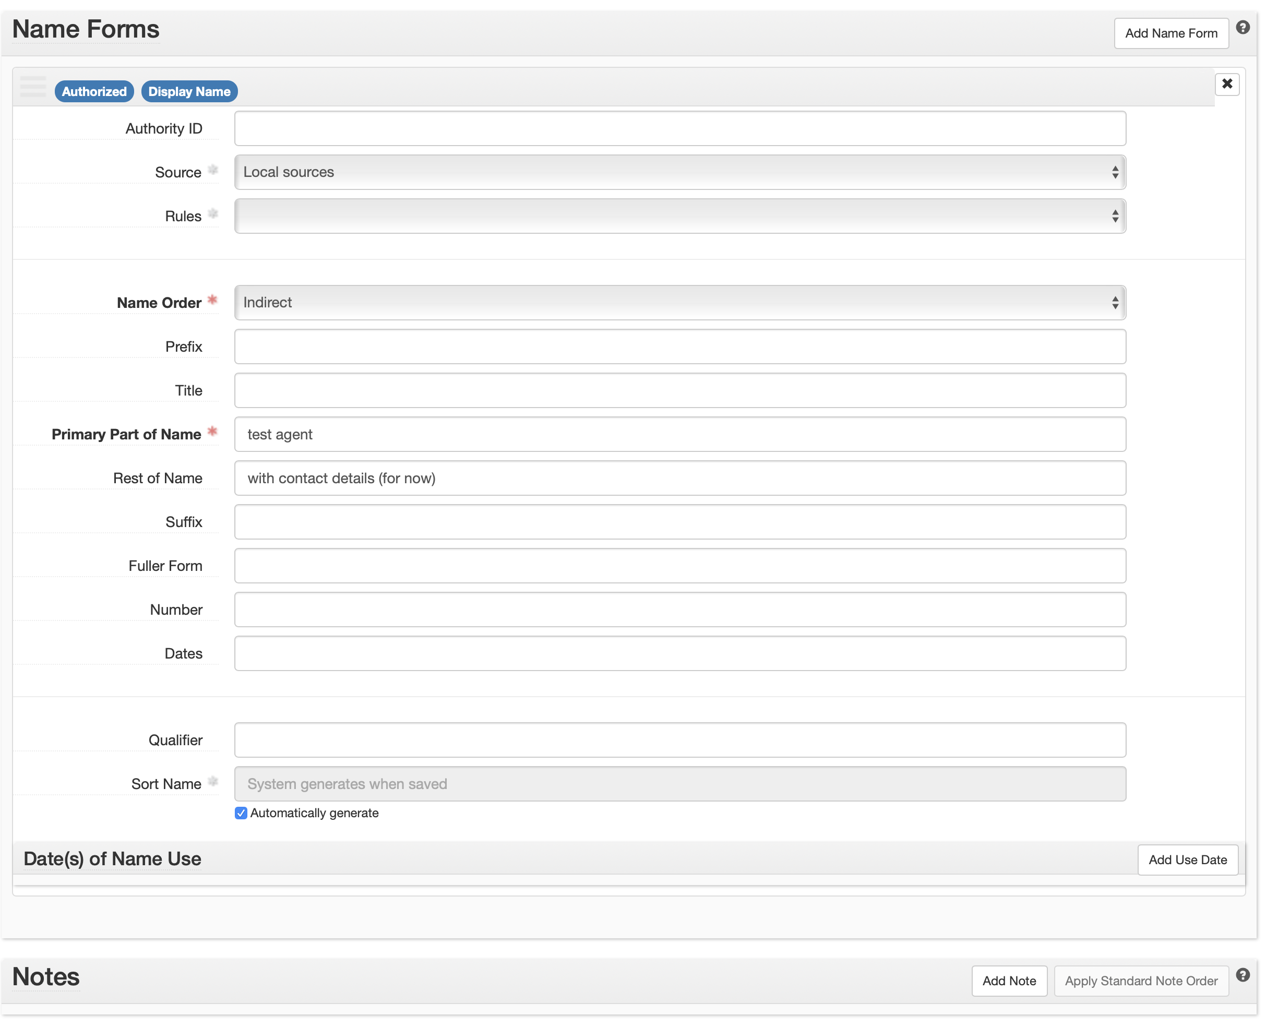
Task: Click the tooltip icon next to Rules
Action: coord(213,213)
